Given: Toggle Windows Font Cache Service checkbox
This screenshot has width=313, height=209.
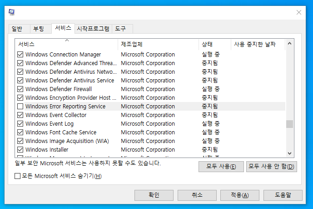Looking at the screenshot, I should tap(20, 132).
